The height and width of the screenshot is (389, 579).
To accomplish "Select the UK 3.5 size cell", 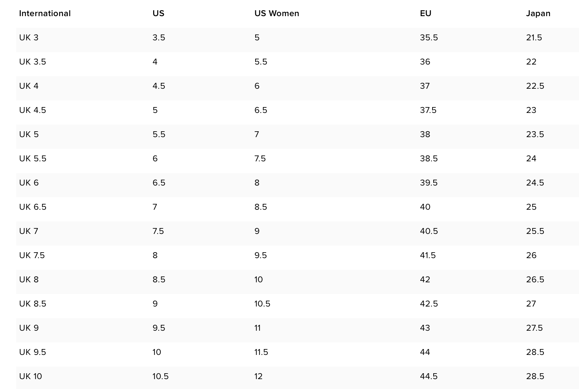I will [x=32, y=62].
